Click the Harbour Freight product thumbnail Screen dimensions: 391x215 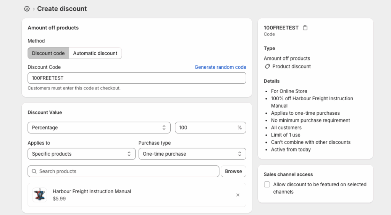click(40, 195)
